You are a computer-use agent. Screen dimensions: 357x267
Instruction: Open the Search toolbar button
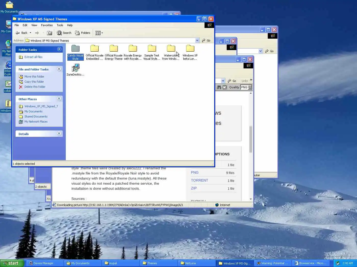64,33
